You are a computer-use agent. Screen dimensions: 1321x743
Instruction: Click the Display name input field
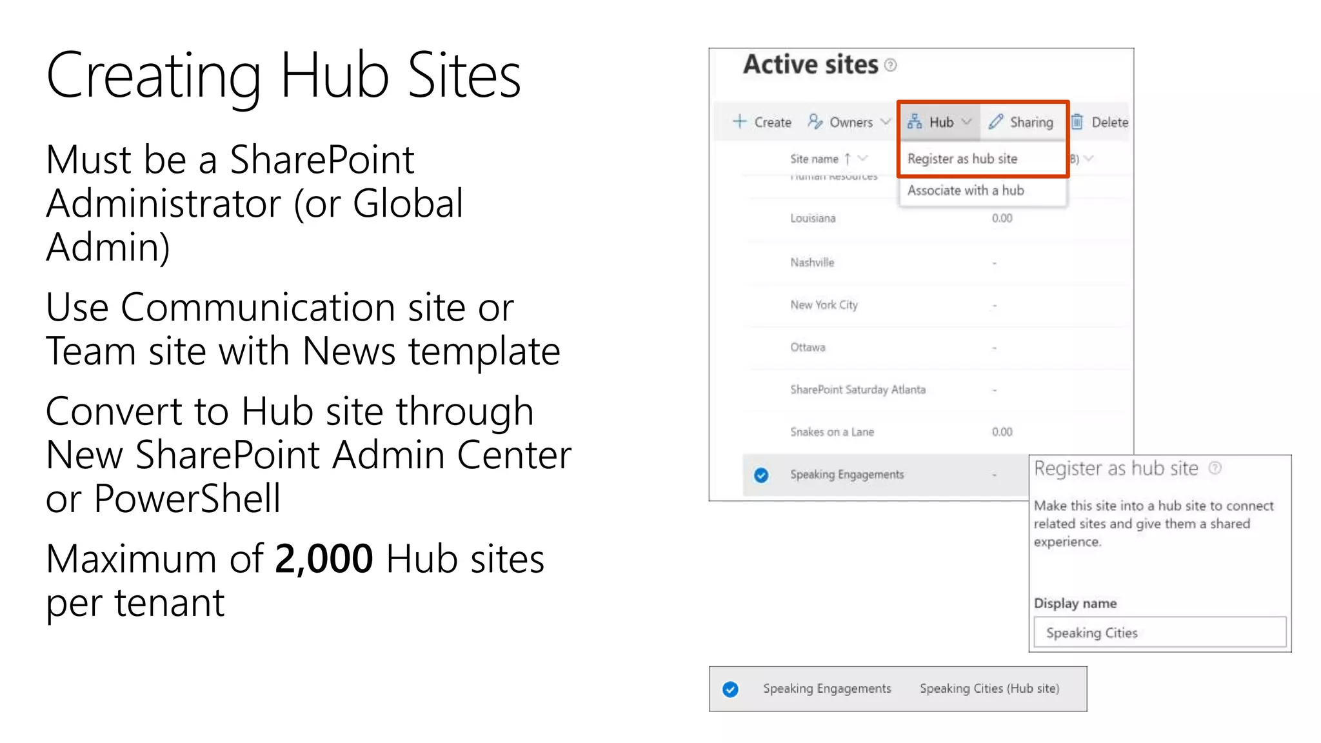coord(1159,633)
